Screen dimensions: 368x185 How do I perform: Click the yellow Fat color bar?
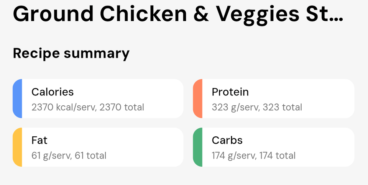point(17,147)
